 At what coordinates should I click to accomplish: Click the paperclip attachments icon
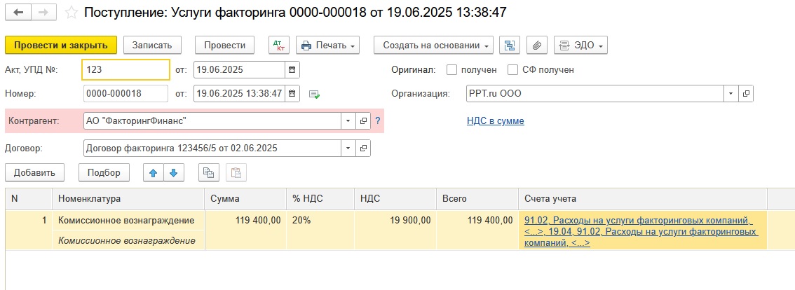pyautogui.click(x=536, y=45)
